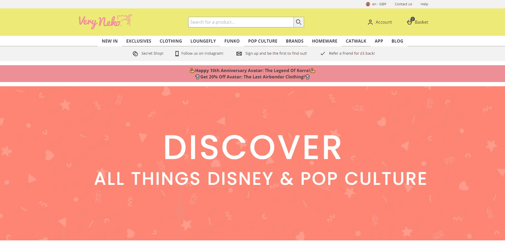The height and width of the screenshot is (243, 505).
Task: Click the UK flag language icon
Action: pyautogui.click(x=368, y=4)
